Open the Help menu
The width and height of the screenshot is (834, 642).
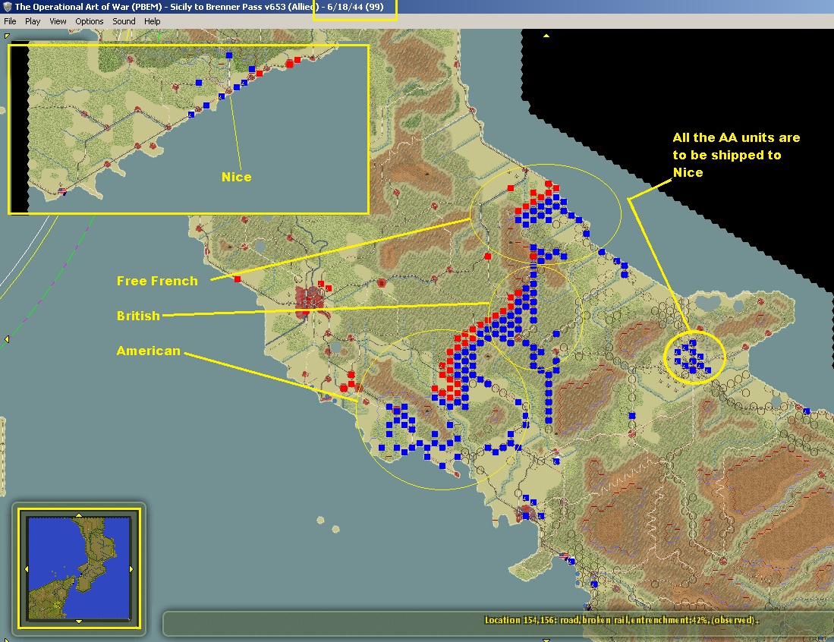pyautogui.click(x=152, y=21)
